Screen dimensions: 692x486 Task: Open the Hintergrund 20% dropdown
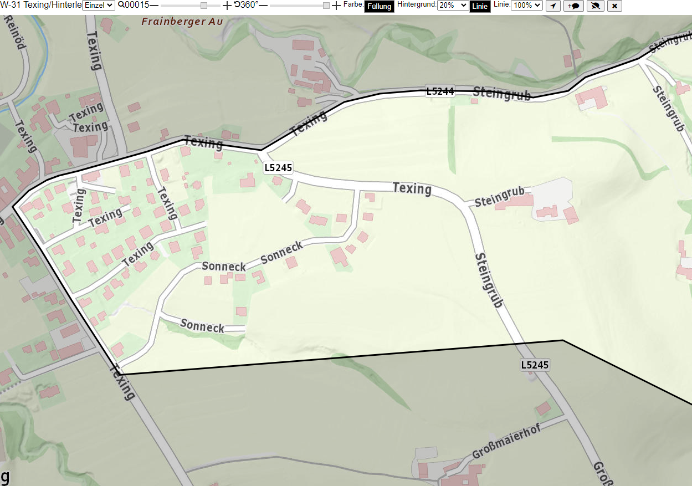click(453, 5)
